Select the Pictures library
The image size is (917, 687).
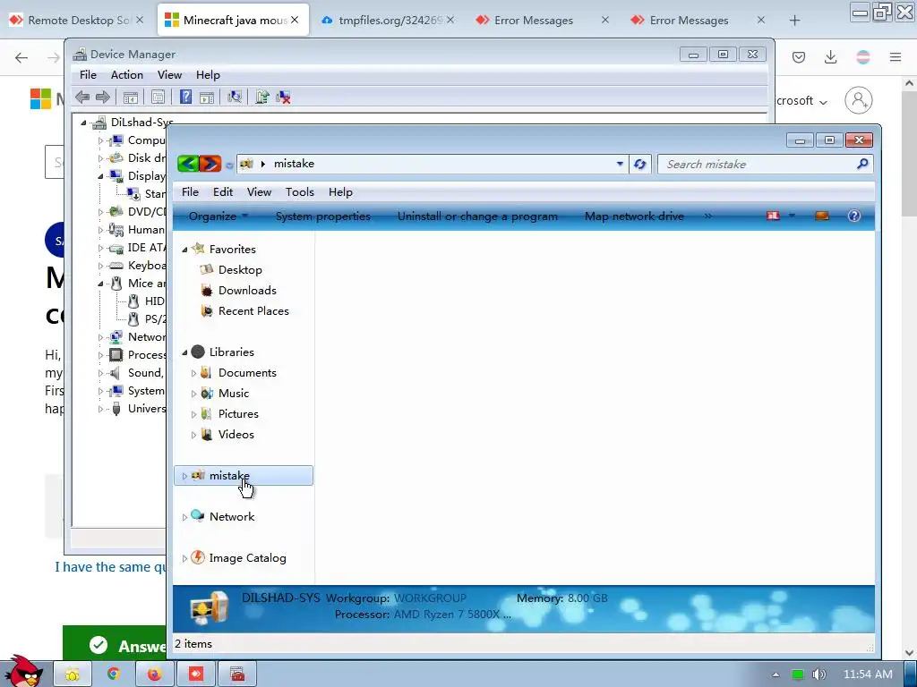pyautogui.click(x=238, y=413)
